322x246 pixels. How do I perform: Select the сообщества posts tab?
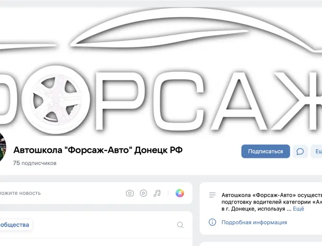[15, 225]
